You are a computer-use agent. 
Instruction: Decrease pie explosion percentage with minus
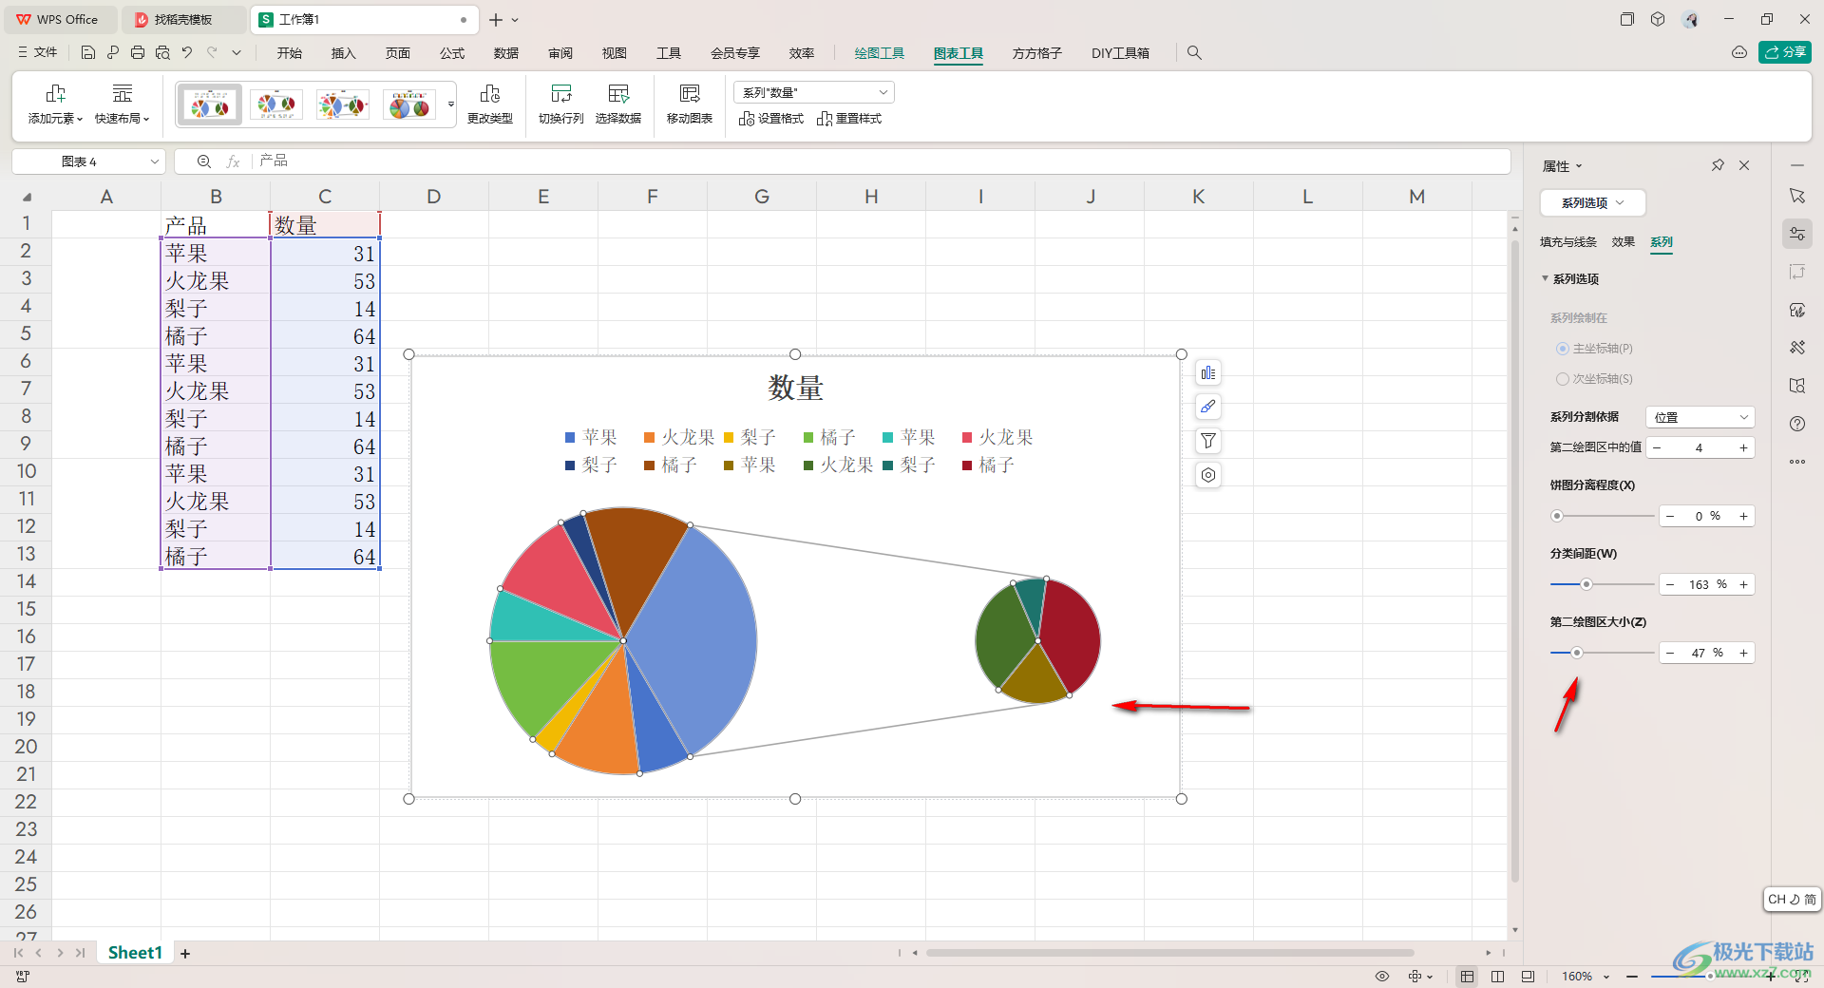[1670, 516]
